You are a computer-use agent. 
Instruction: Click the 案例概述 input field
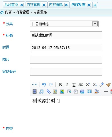[66, 72]
